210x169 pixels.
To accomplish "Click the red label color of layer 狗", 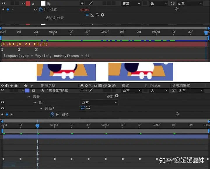I will [28, 4].
